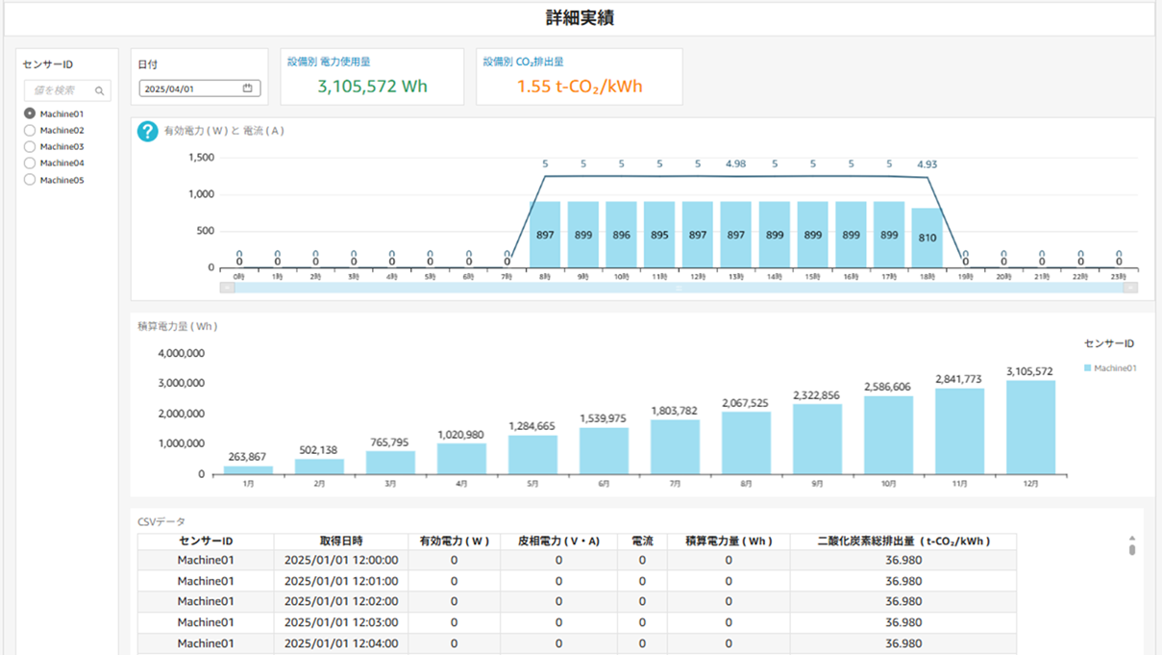Open the calendar picker icon in date field

coord(247,88)
